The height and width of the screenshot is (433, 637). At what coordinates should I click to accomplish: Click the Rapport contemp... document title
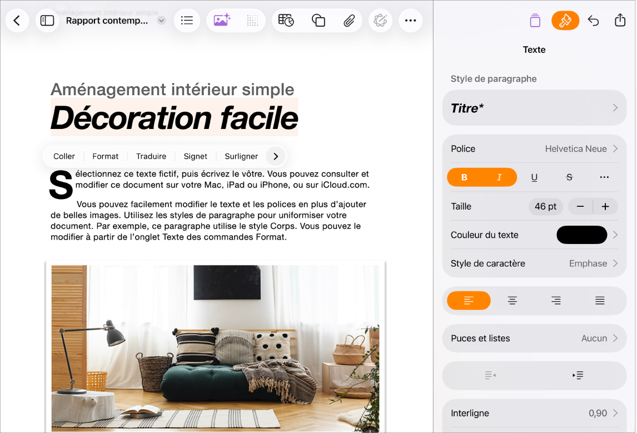coord(107,21)
